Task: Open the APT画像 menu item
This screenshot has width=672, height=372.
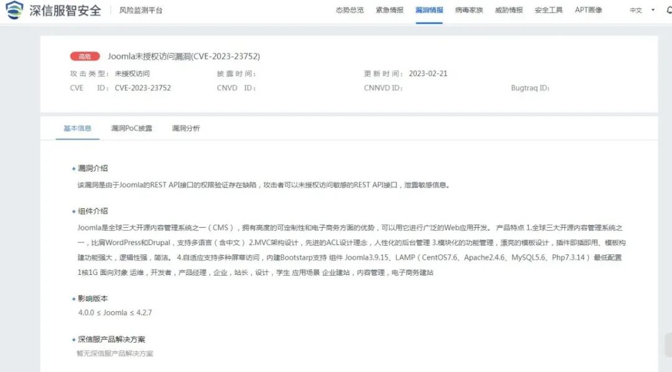Action: tap(589, 10)
